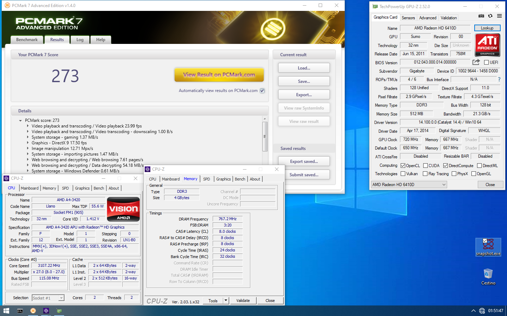Toggle the CUDA checkbox

(x=425, y=165)
